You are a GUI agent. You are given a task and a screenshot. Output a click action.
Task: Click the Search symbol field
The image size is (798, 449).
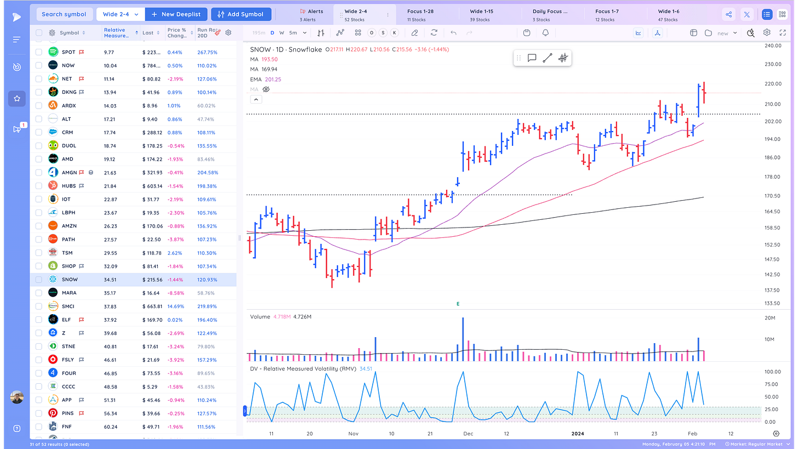[64, 14]
